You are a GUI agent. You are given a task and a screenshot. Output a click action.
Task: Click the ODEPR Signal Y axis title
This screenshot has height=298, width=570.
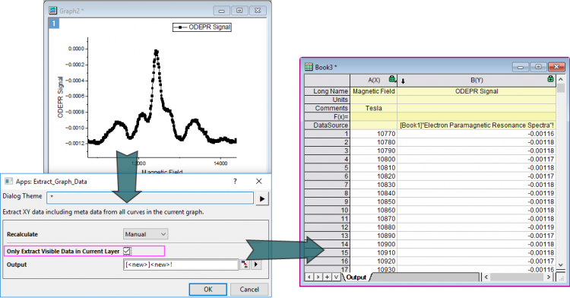click(60, 97)
